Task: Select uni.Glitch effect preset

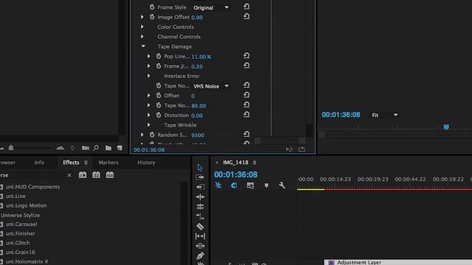Action: point(18,243)
